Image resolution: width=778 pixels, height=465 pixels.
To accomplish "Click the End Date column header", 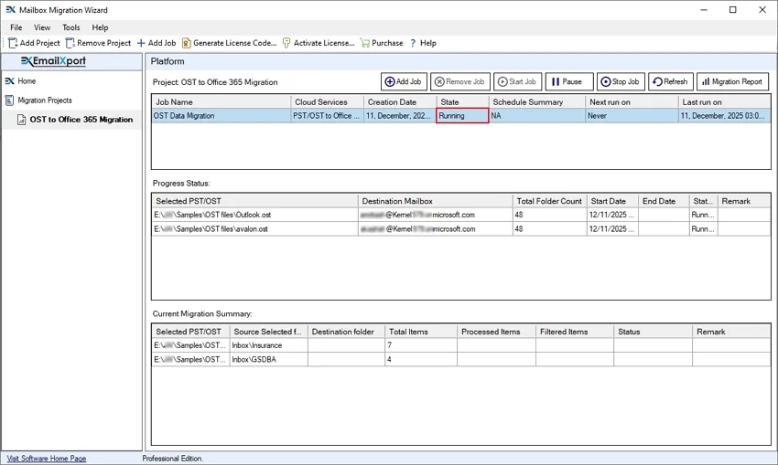I will tap(664, 201).
